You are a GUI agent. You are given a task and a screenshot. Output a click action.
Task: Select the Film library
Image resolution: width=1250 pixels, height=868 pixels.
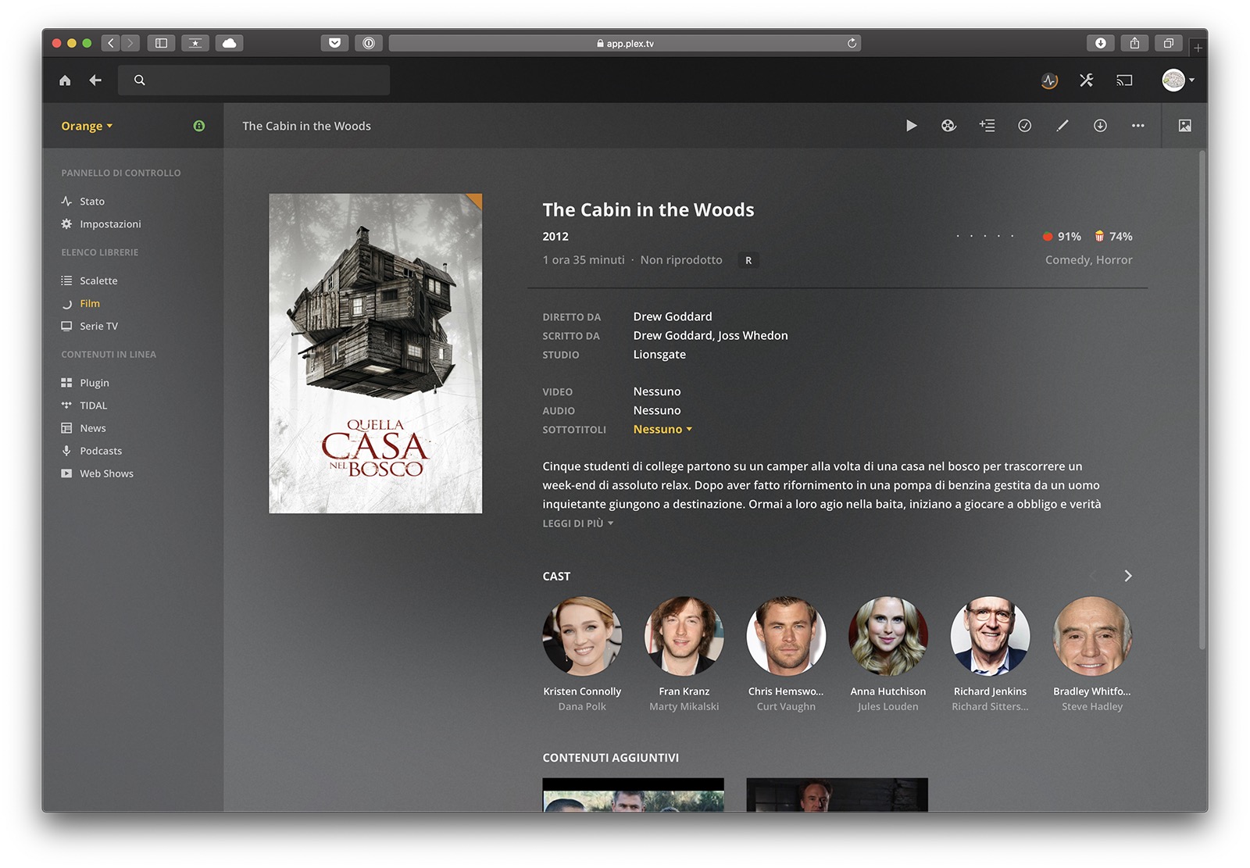click(80, 303)
